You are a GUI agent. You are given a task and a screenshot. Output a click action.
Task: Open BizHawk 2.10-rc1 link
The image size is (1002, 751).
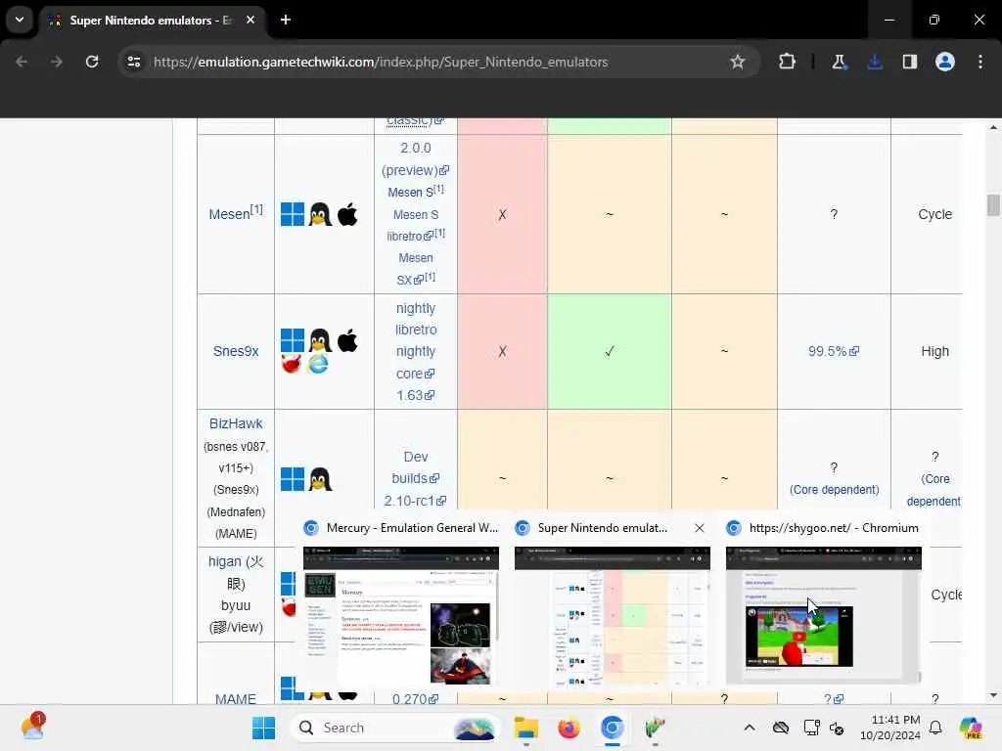415,502
